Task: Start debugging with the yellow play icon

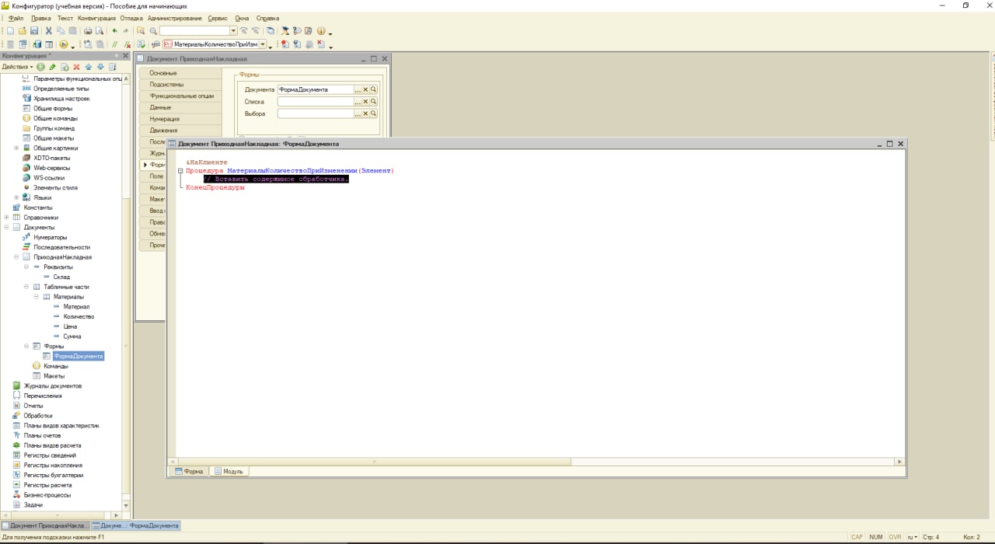Action: [x=64, y=44]
